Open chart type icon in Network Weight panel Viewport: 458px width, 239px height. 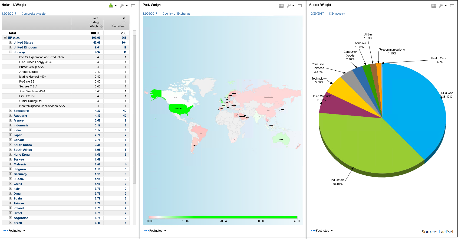[111, 5]
